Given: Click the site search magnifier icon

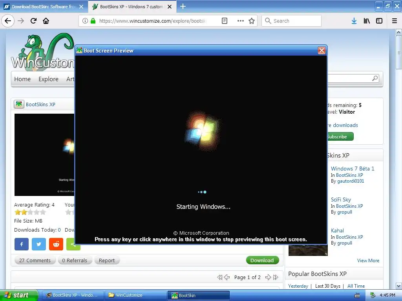Looking at the screenshot, I should pos(375,78).
